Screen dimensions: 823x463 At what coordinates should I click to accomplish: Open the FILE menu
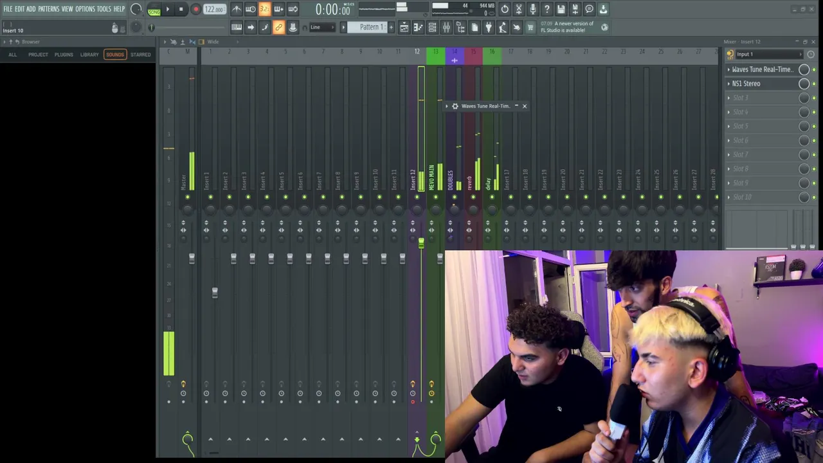pos(8,9)
